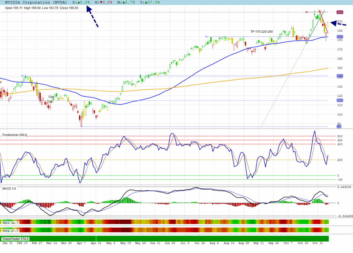This screenshot has height=253, width=353.
Task: Select the circle marker starting the 184 line
Action: point(206,37)
